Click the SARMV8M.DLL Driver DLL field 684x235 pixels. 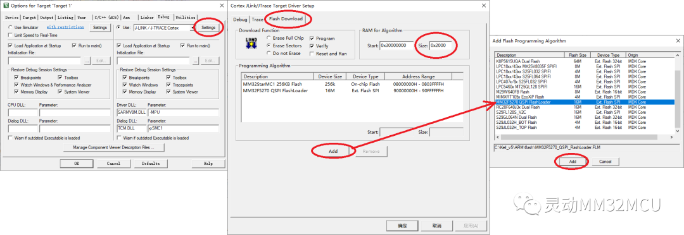click(x=131, y=112)
